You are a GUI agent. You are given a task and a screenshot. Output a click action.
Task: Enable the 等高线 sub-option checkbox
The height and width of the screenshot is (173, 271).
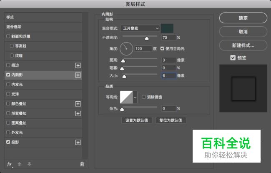tap(12, 46)
